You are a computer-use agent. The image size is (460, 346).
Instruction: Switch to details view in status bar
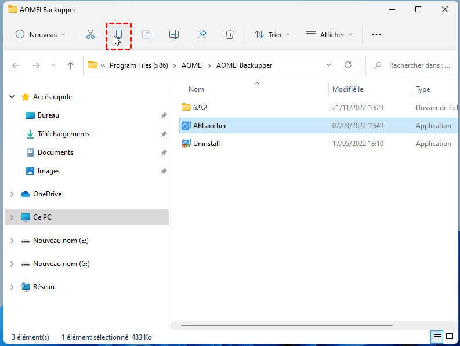[x=437, y=337]
